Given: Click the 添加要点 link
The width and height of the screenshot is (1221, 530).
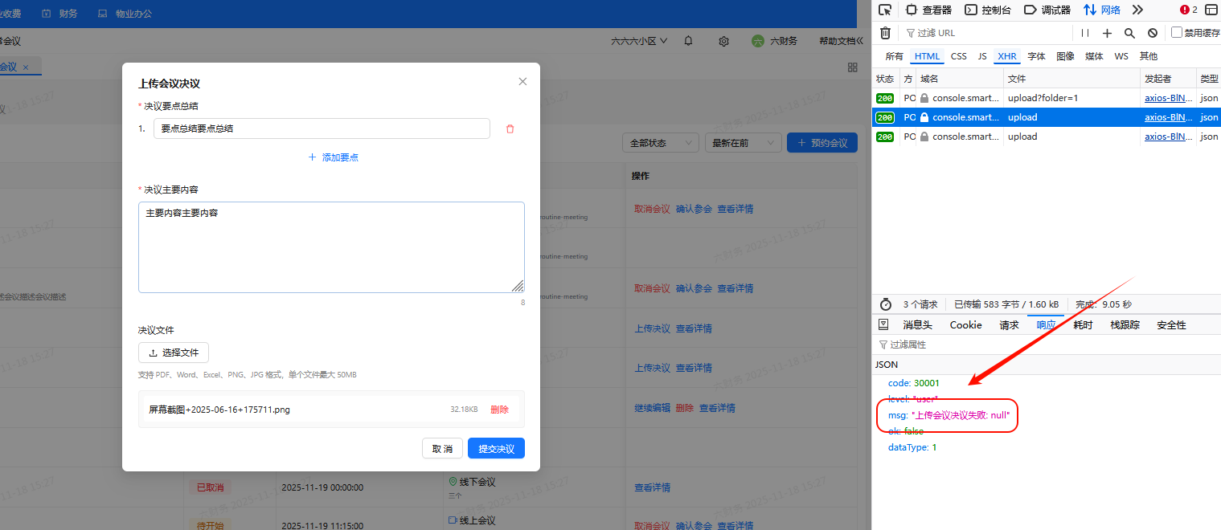Looking at the screenshot, I should pyautogui.click(x=334, y=157).
